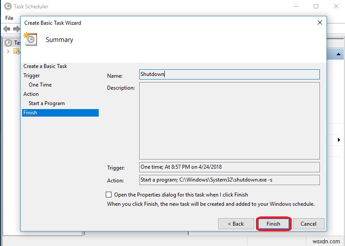Image resolution: width=345 pixels, height=246 pixels.
Task: Select the Task Scheduler Library folder icon
Action: 17,51
